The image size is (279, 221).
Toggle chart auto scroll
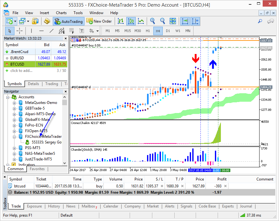click(185, 21)
